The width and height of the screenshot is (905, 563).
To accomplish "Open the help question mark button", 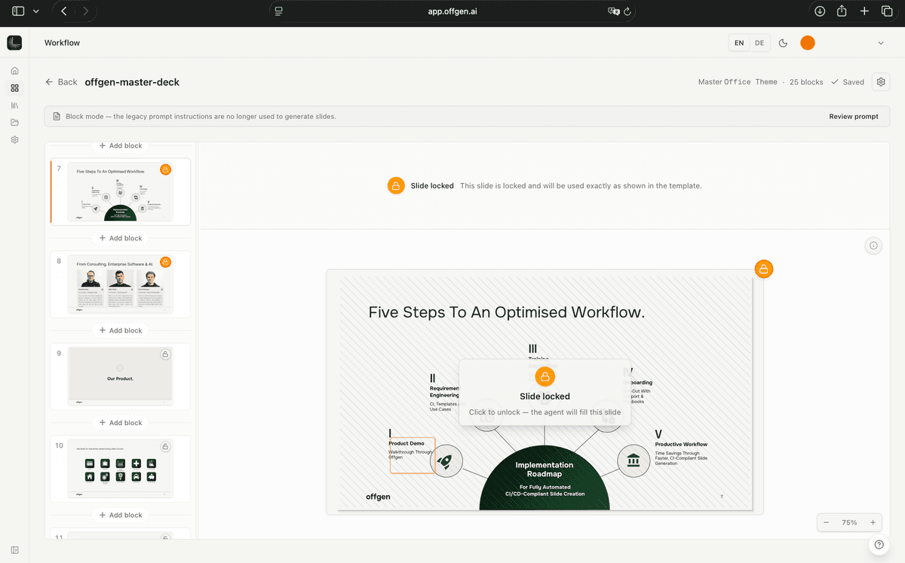I will 878,545.
